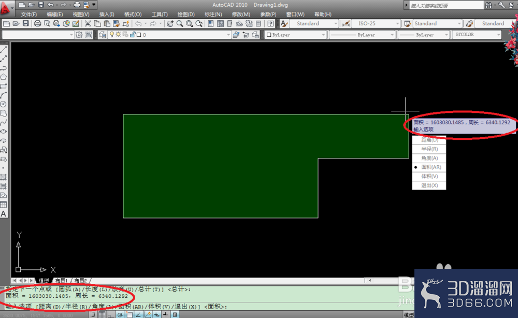Viewport: 518px width, 318px height.
Task: Open the ByLayer lineweight dropdown
Action: click(x=424, y=35)
